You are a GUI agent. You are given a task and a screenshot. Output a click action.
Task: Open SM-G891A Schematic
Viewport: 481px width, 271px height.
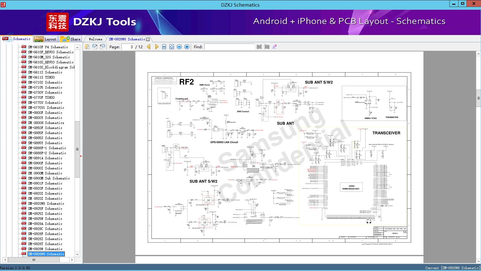[x=45, y=158]
